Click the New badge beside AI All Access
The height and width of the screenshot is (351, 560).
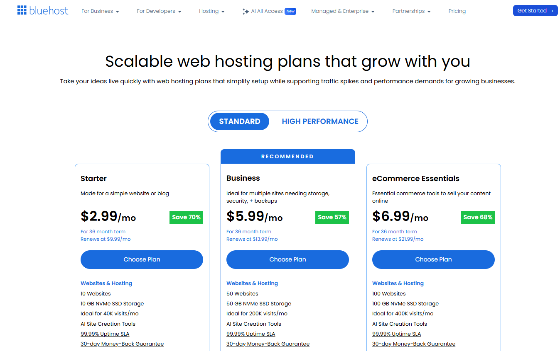[x=290, y=11]
